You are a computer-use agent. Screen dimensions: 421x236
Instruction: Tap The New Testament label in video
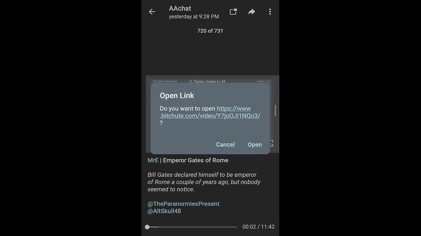(x=165, y=81)
